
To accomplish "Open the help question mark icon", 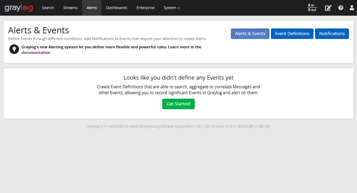I will click(x=341, y=8).
